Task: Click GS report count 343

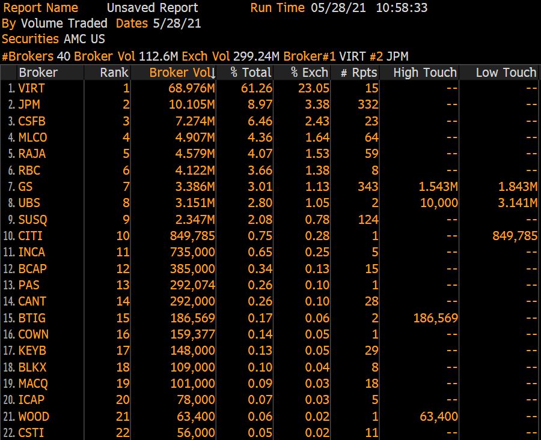Action: pyautogui.click(x=368, y=187)
